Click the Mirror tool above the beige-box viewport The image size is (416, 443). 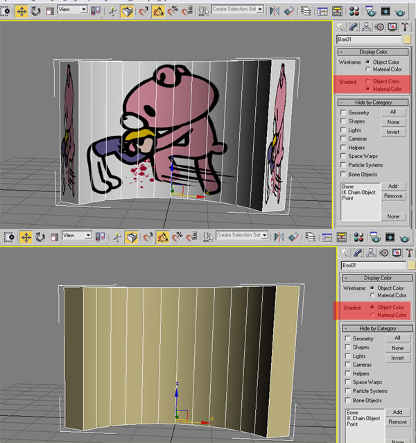click(279, 237)
